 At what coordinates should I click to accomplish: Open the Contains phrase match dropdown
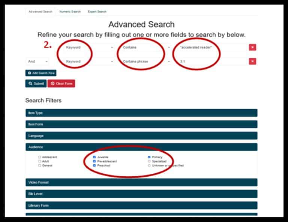tap(146, 61)
